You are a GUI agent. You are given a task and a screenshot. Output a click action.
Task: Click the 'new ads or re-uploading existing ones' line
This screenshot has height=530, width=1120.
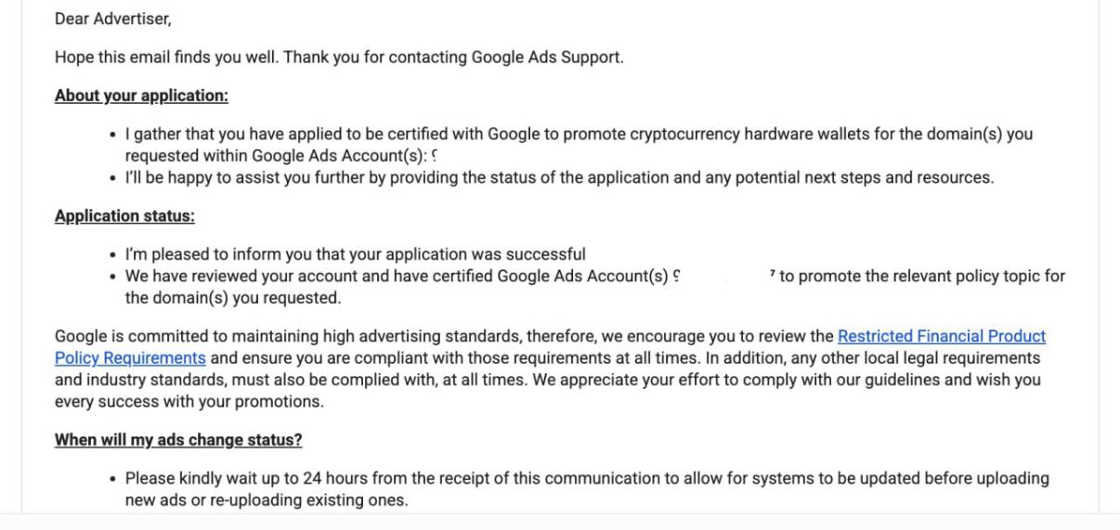pos(266,501)
